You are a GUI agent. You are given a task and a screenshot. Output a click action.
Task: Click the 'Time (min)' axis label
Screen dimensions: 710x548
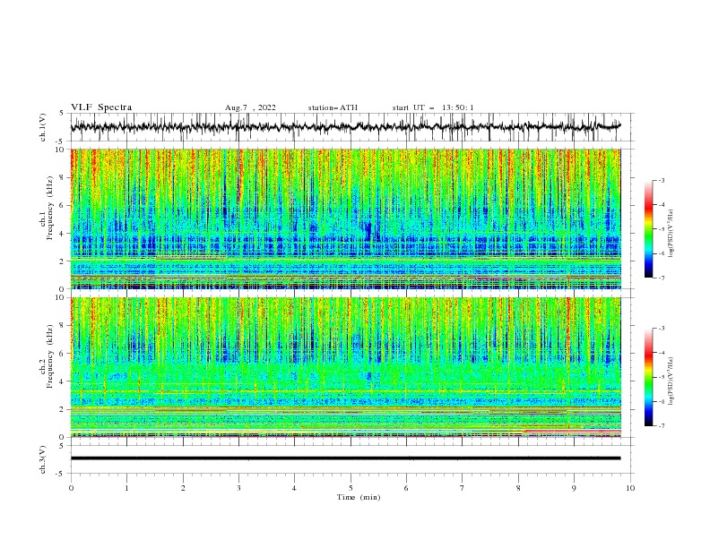point(359,497)
